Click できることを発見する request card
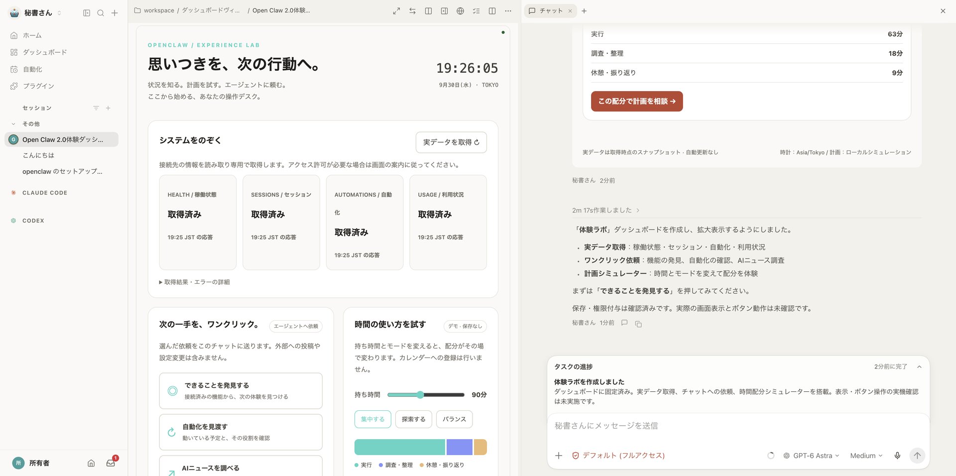 pyautogui.click(x=240, y=391)
